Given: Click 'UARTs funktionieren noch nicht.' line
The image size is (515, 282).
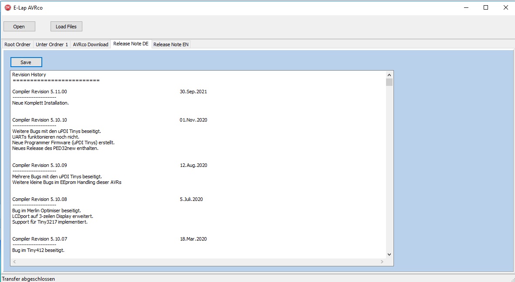Looking at the screenshot, I should click(x=46, y=137).
